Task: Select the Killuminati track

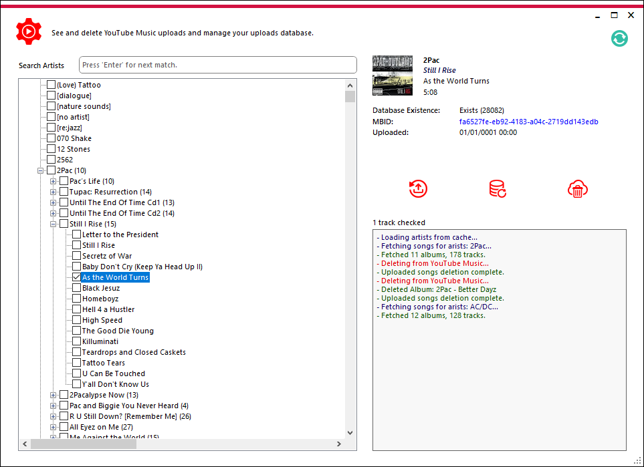Action: [x=100, y=341]
